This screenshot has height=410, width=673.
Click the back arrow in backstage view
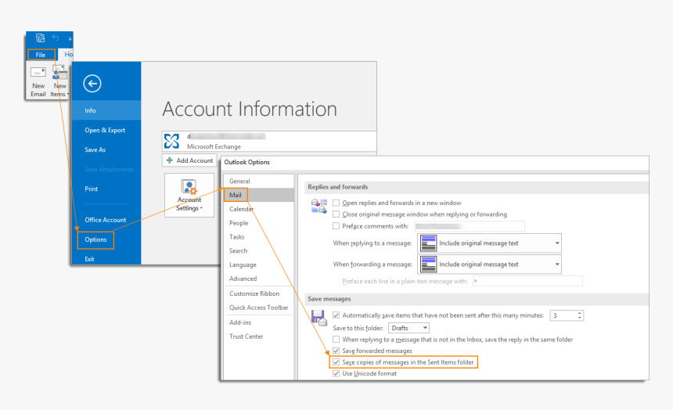coord(92,83)
